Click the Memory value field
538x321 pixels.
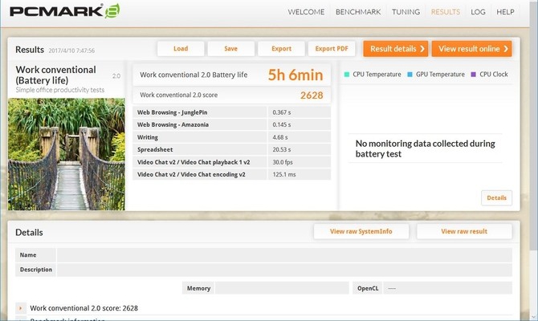pos(282,288)
